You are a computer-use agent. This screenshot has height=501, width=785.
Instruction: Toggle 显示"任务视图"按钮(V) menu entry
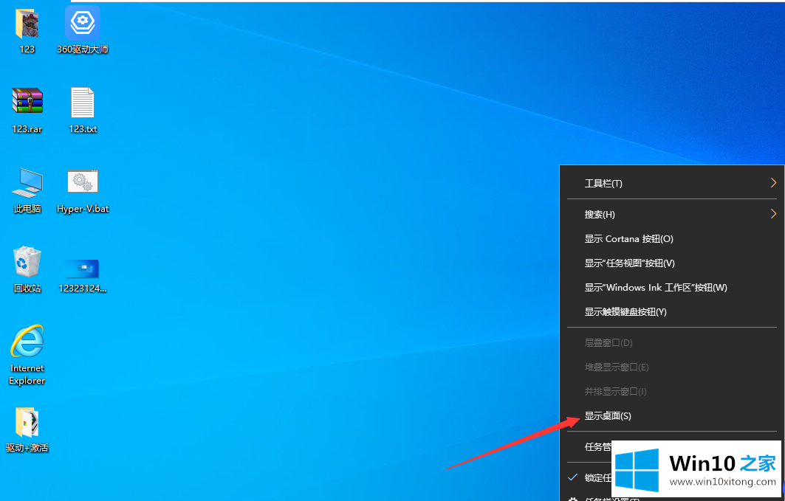[x=672, y=263]
